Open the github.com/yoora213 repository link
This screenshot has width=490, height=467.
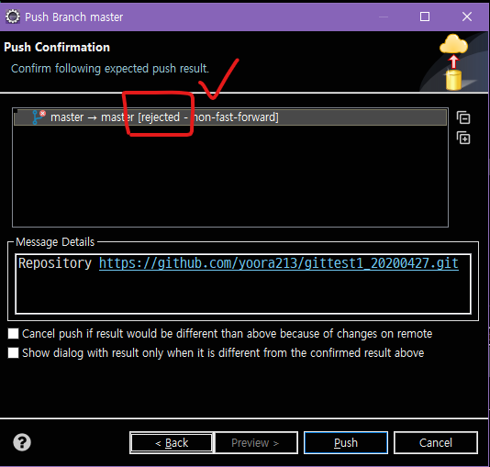(278, 263)
